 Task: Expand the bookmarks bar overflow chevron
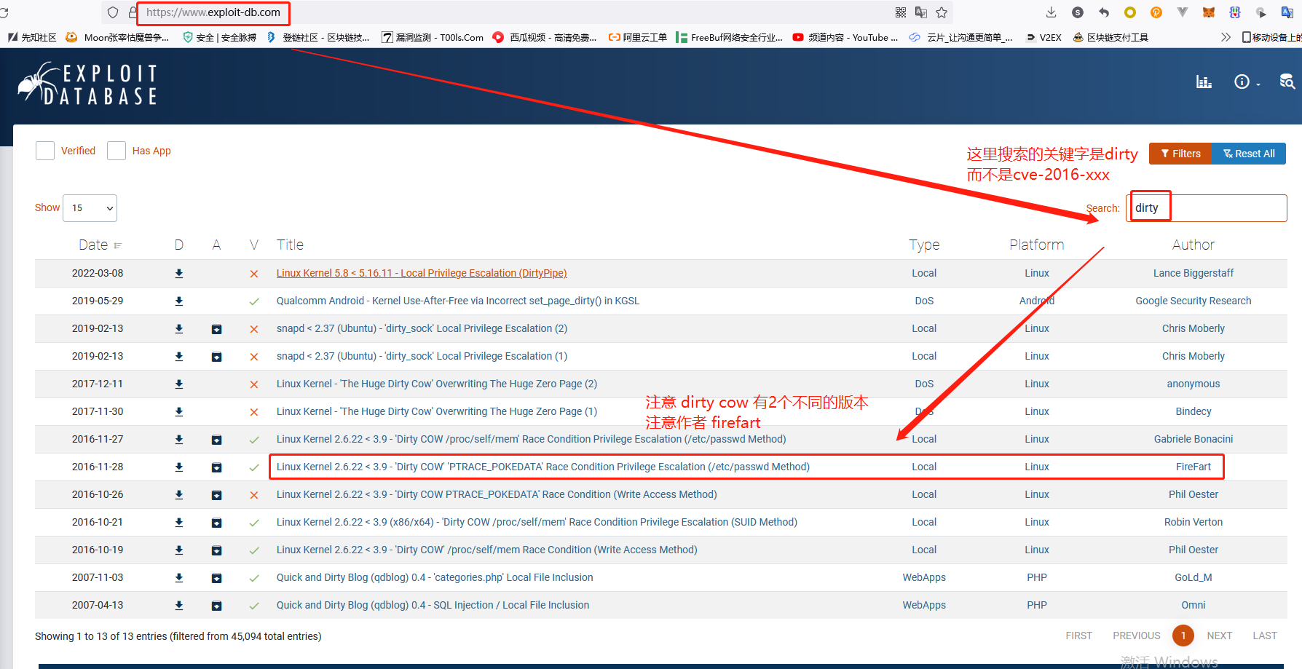click(1226, 37)
